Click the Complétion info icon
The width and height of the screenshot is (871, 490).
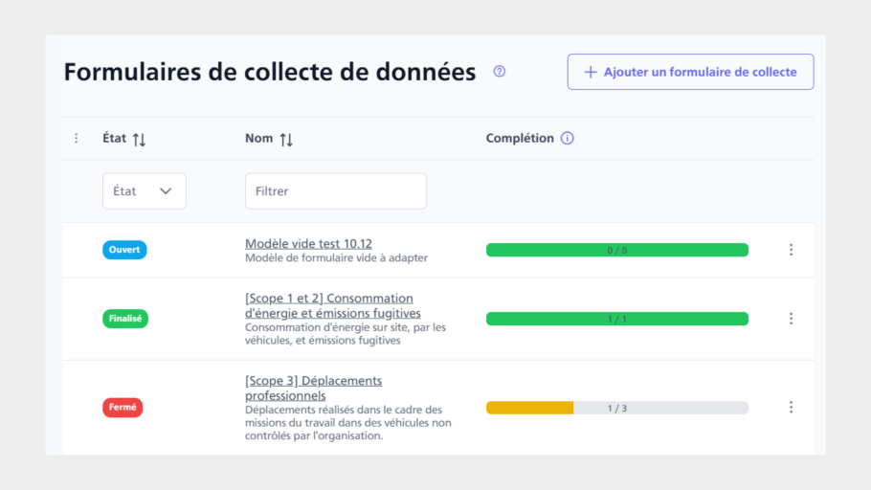(567, 139)
